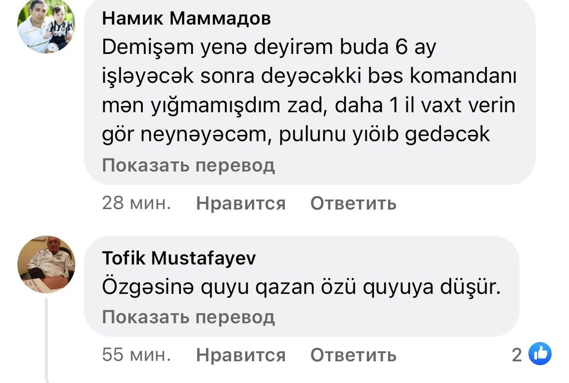The width and height of the screenshot is (569, 383).
Task: Click the '55 мин.' timestamp link
Action: pyautogui.click(x=137, y=355)
